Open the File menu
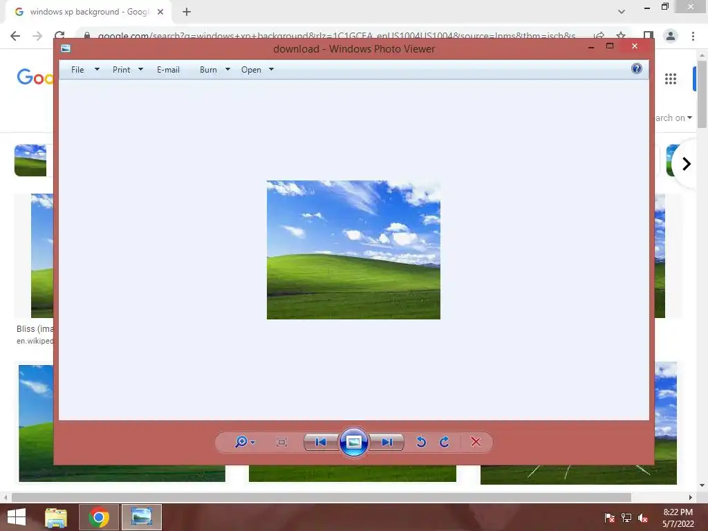708x531 pixels. coord(77,70)
